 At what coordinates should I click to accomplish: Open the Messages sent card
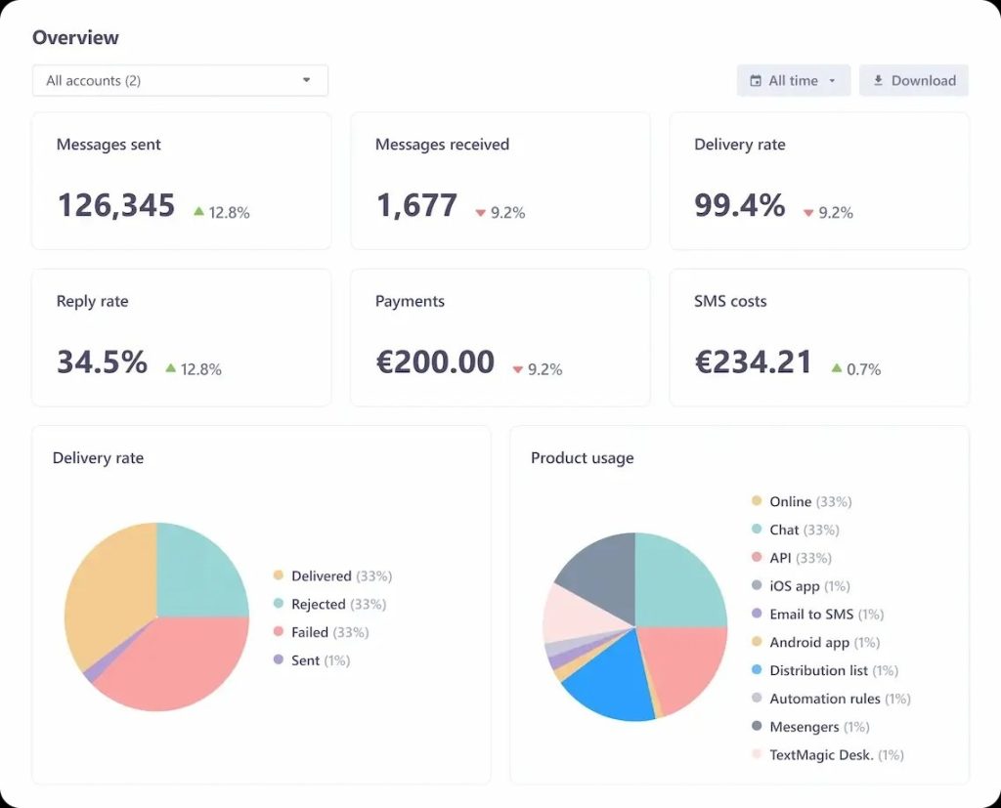pos(181,181)
